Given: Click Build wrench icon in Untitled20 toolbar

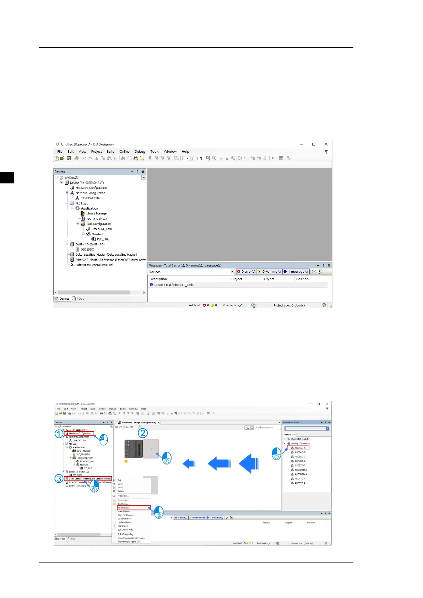Looking at the screenshot, I should 233,158.
